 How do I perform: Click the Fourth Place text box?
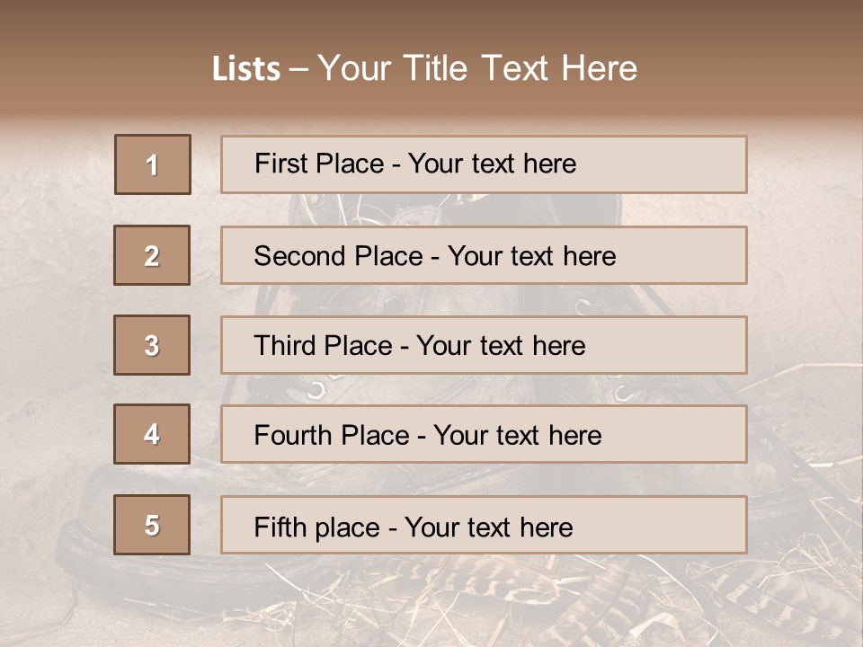484,434
